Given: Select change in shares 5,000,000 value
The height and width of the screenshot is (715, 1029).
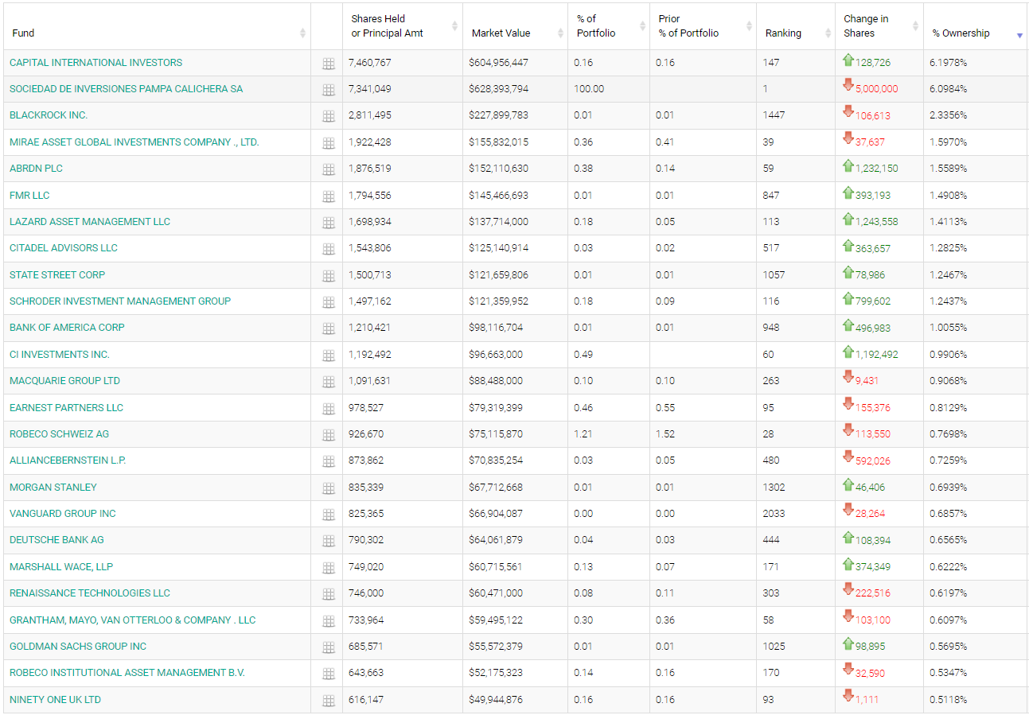Looking at the screenshot, I should (x=876, y=89).
